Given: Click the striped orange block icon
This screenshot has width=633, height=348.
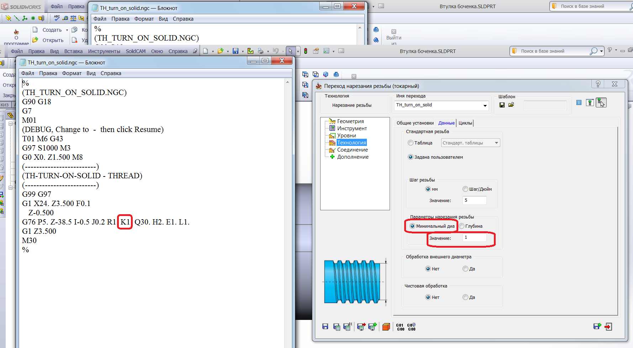Looking at the screenshot, I should click(386, 327).
